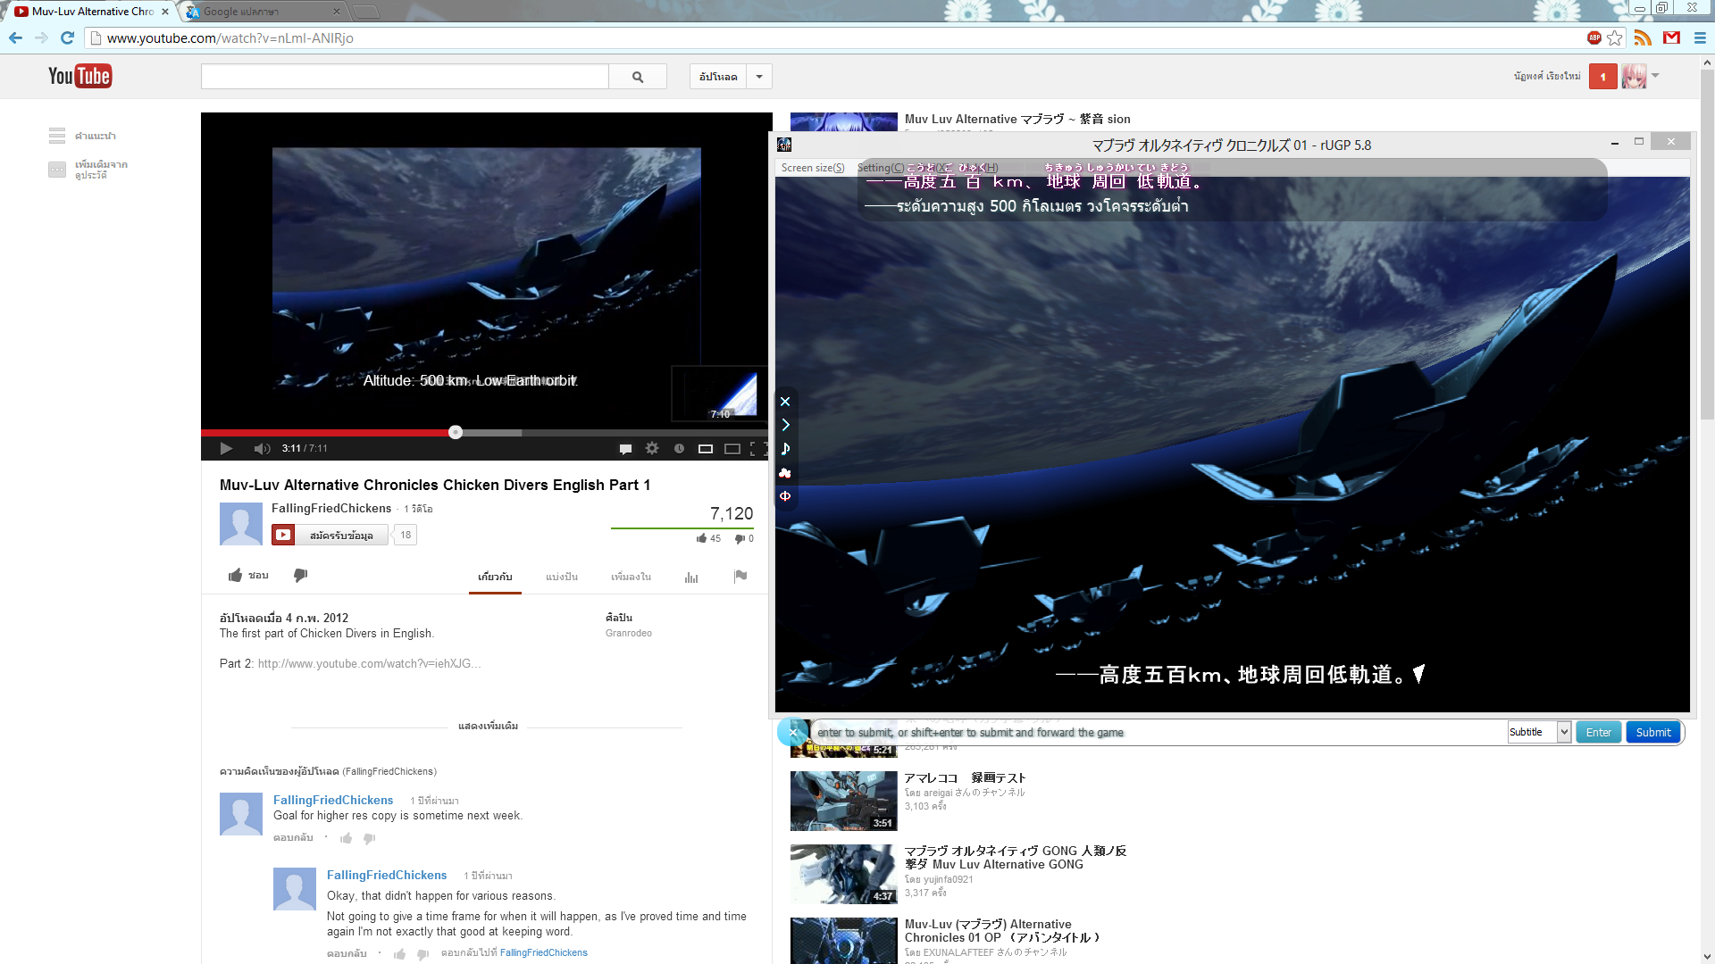The height and width of the screenshot is (964, 1715).
Task: Open the Part 2 YouTube link
Action: point(369,664)
